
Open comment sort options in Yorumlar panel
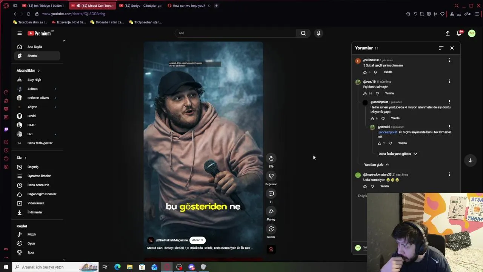(441, 48)
